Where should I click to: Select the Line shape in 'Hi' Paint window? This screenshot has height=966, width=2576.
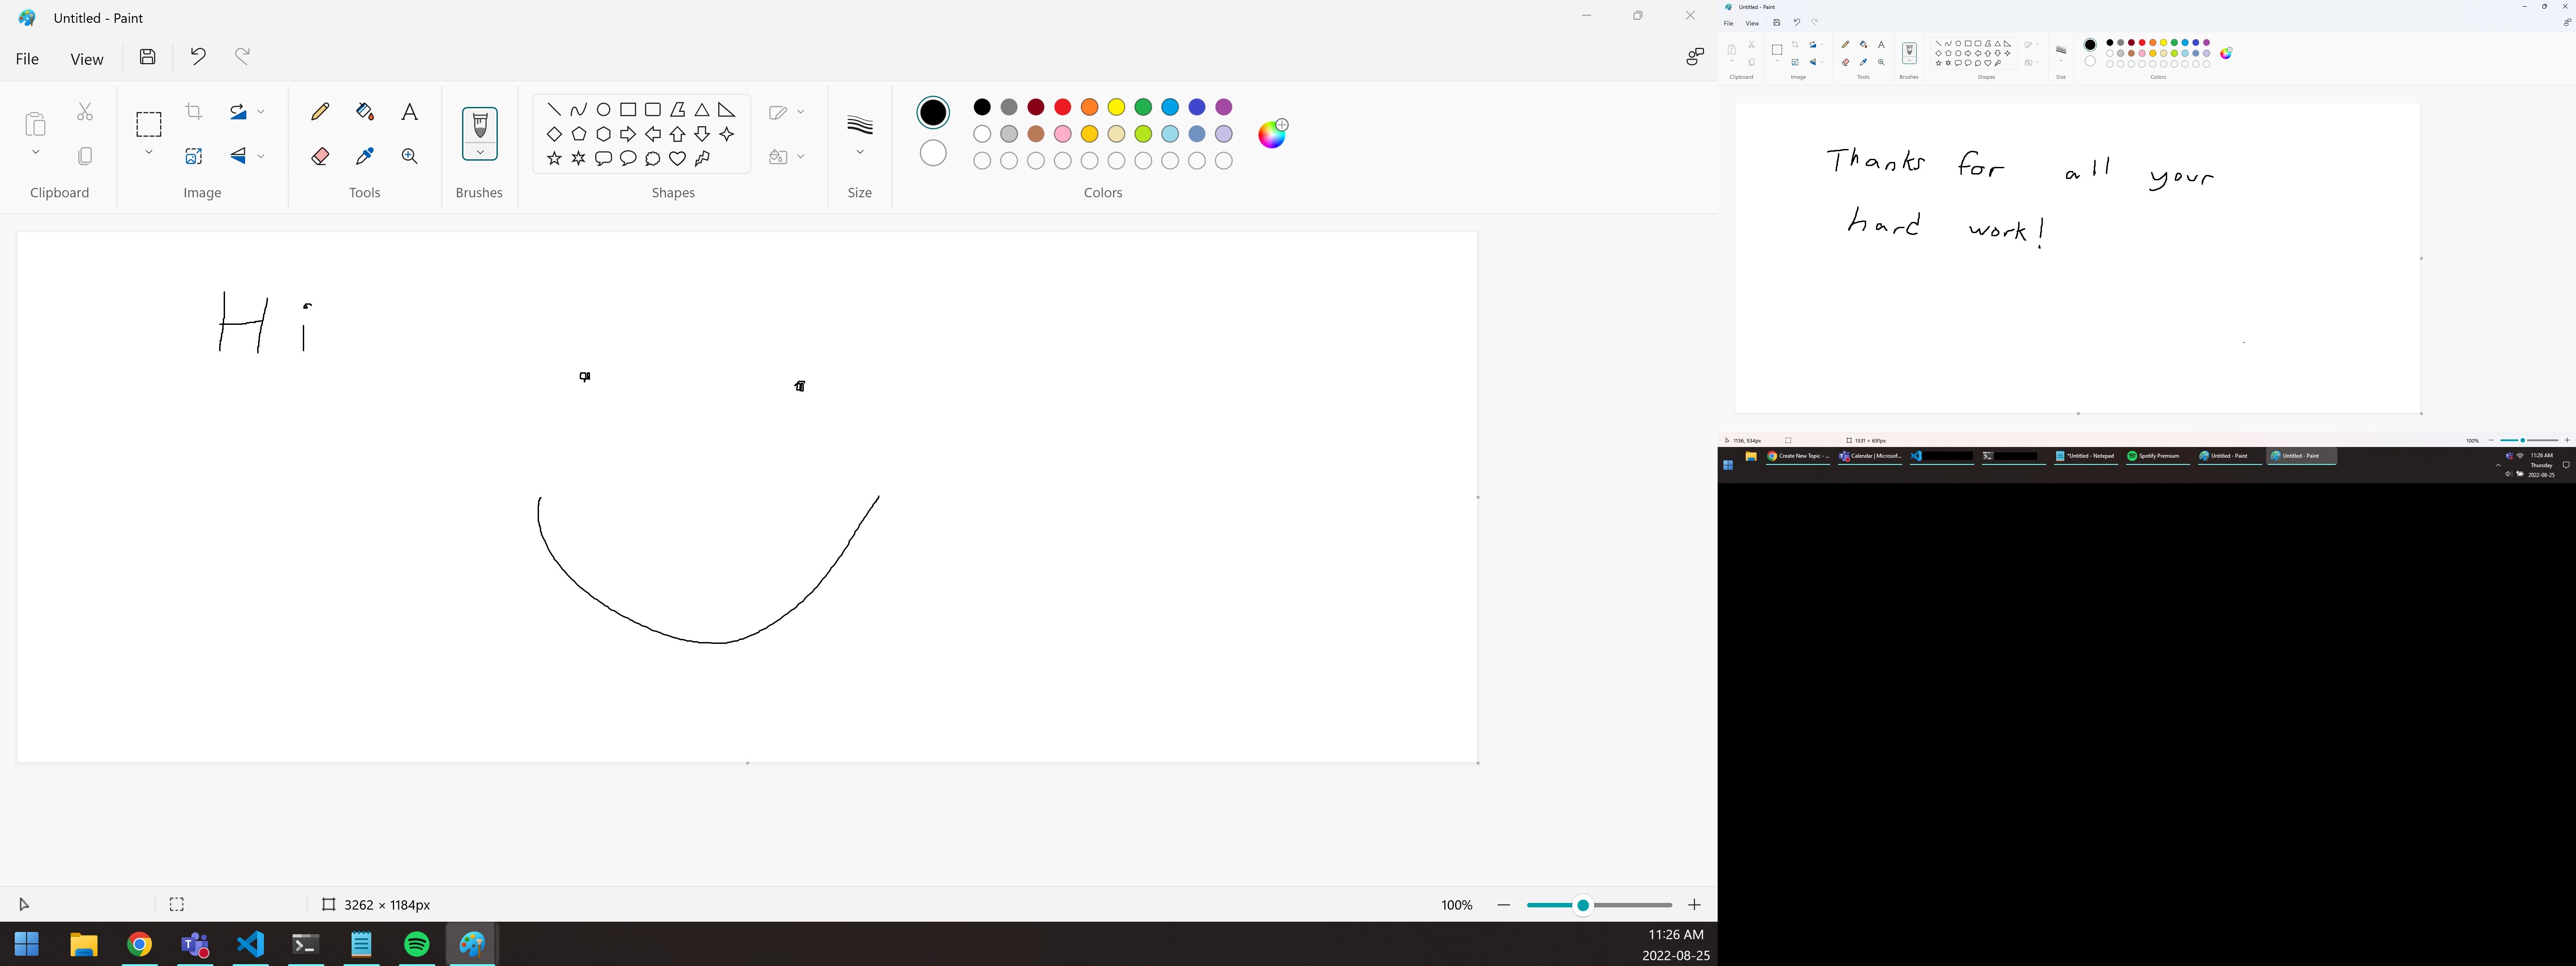[554, 110]
